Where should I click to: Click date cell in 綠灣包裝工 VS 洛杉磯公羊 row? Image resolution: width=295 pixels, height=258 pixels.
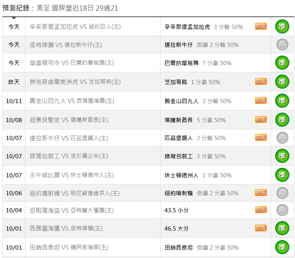click(14, 156)
